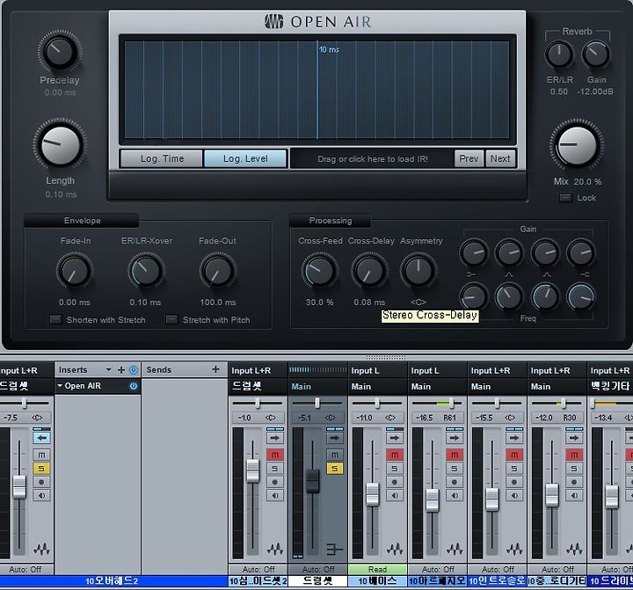This screenshot has width=633, height=590.
Task: Mute the -7.5 dB channel
Action: [x=41, y=455]
